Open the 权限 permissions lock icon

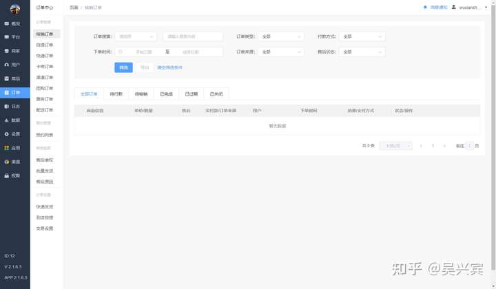(x=7, y=175)
